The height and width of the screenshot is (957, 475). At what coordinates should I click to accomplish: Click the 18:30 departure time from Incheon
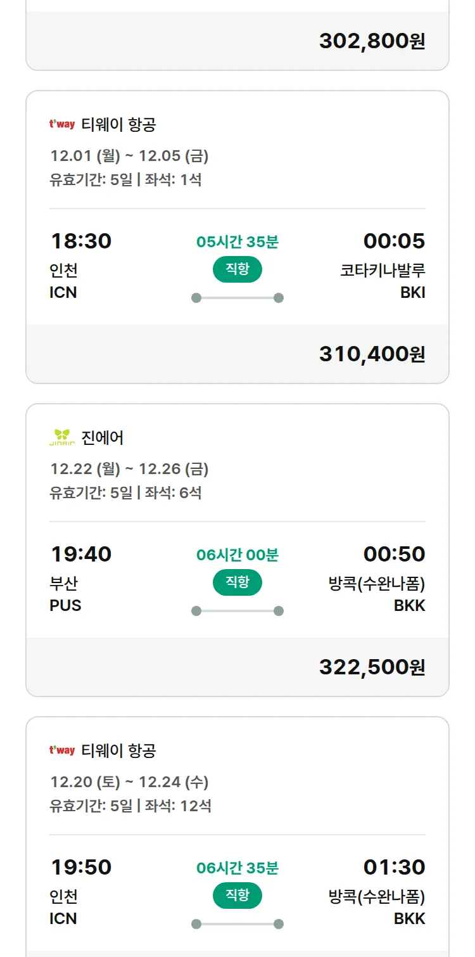[x=81, y=241]
